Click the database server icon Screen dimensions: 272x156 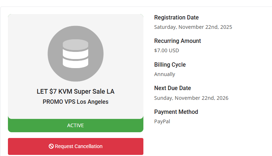pos(75,54)
